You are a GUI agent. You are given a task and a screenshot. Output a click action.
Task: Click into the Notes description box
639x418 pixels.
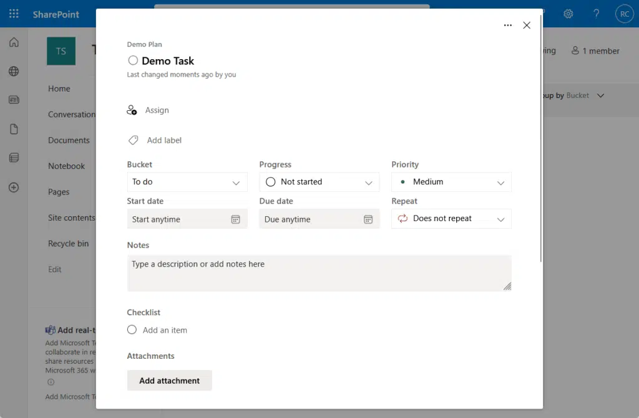(319, 273)
